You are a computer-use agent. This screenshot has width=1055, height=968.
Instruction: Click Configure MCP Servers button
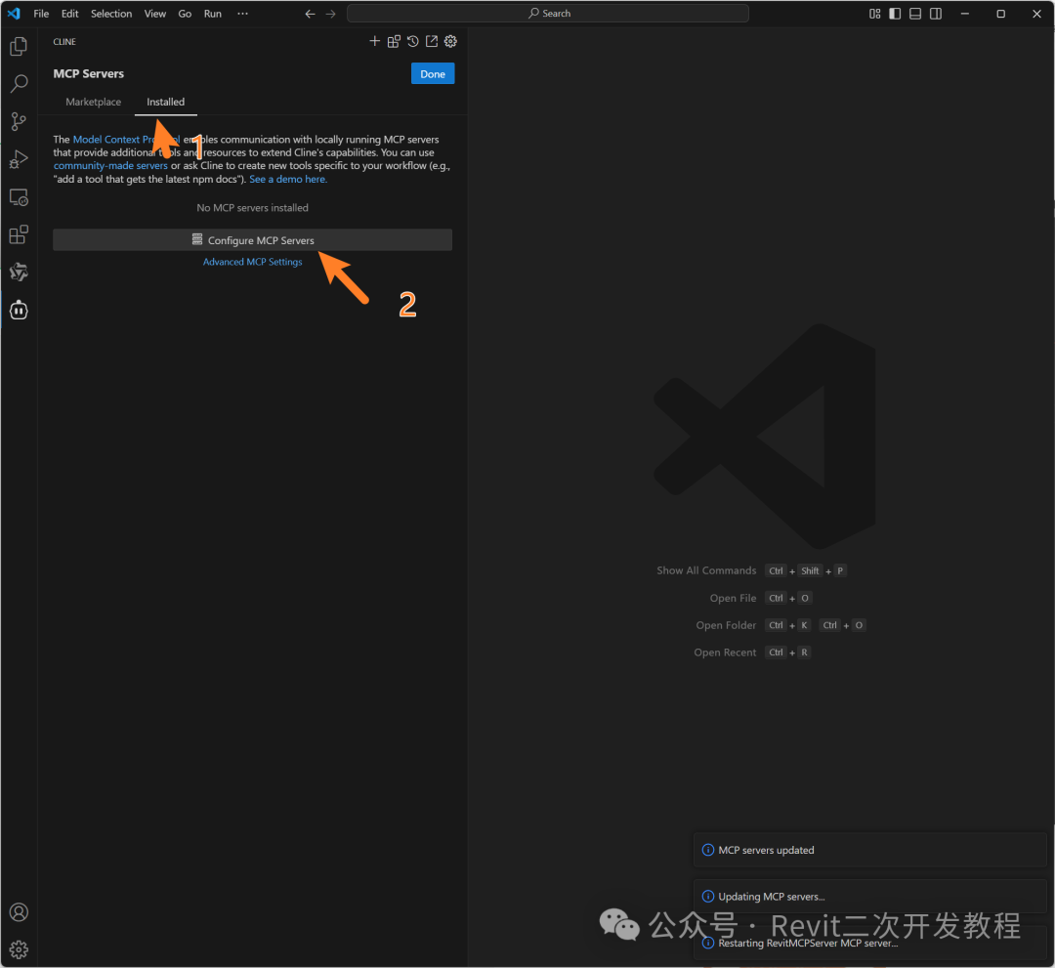pyautogui.click(x=252, y=240)
